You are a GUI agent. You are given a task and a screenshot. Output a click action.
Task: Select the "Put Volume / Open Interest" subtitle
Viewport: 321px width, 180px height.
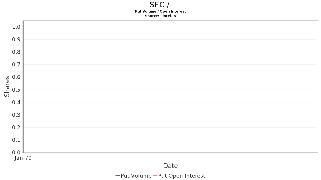tap(160, 11)
